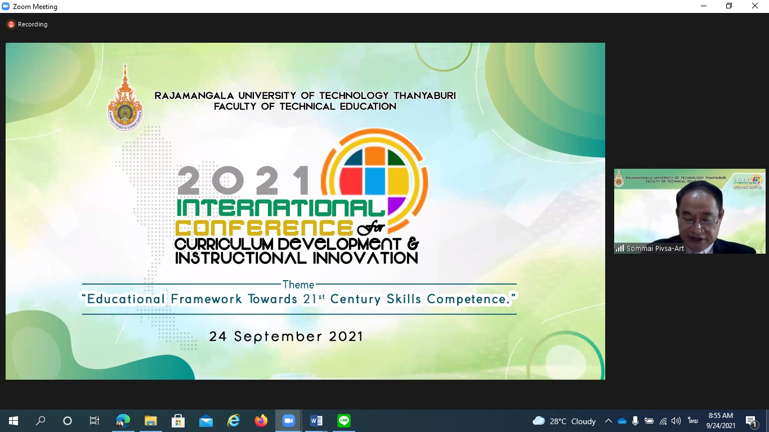Launch Firefox from the taskbar
The image size is (769, 432).
tap(261, 421)
